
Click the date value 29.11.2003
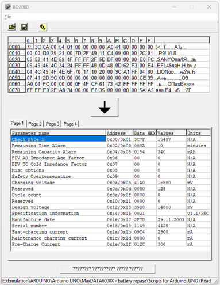click(171, 219)
